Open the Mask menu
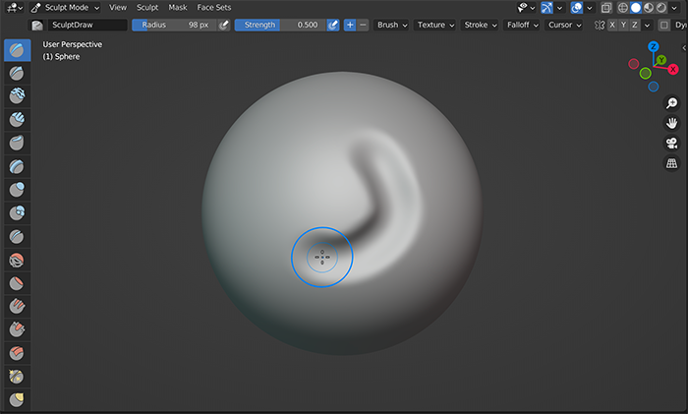Screen dimensions: 688x414 [x=178, y=8]
